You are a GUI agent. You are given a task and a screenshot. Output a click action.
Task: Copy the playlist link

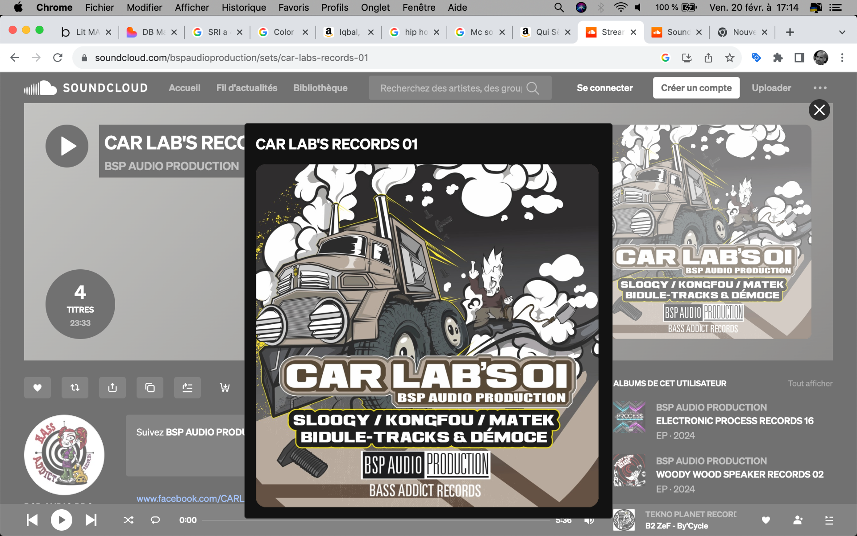[x=150, y=388]
